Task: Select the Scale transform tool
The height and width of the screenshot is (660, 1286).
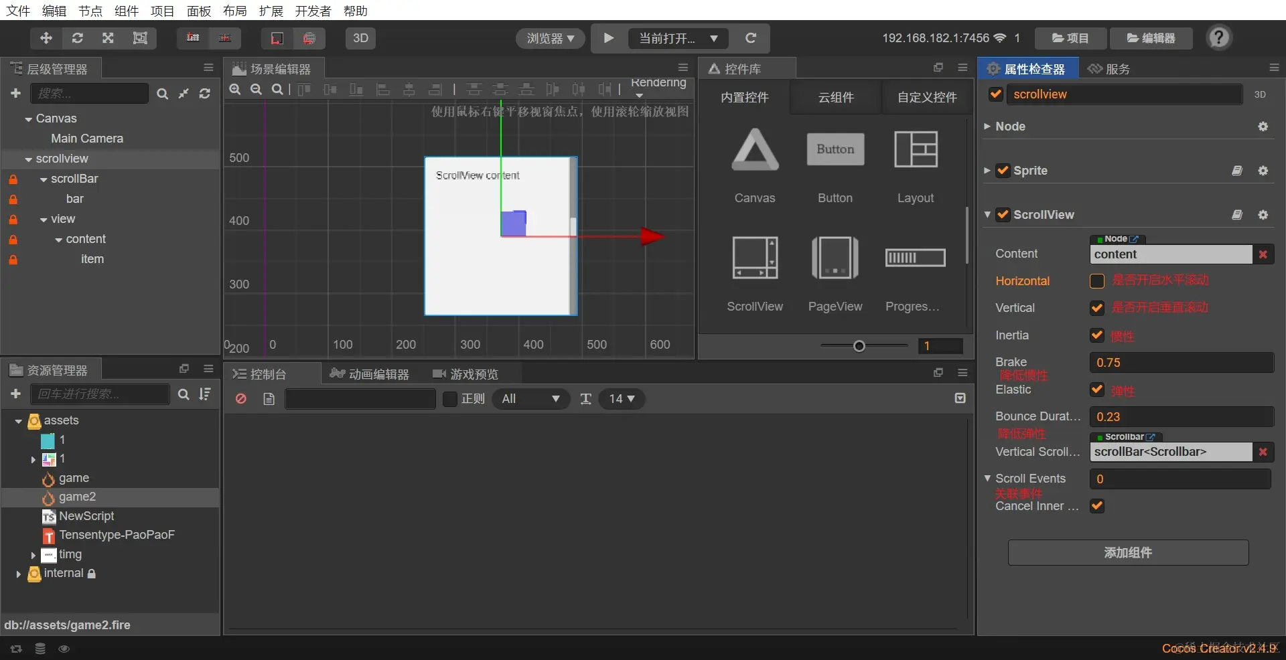Action: pyautogui.click(x=108, y=38)
